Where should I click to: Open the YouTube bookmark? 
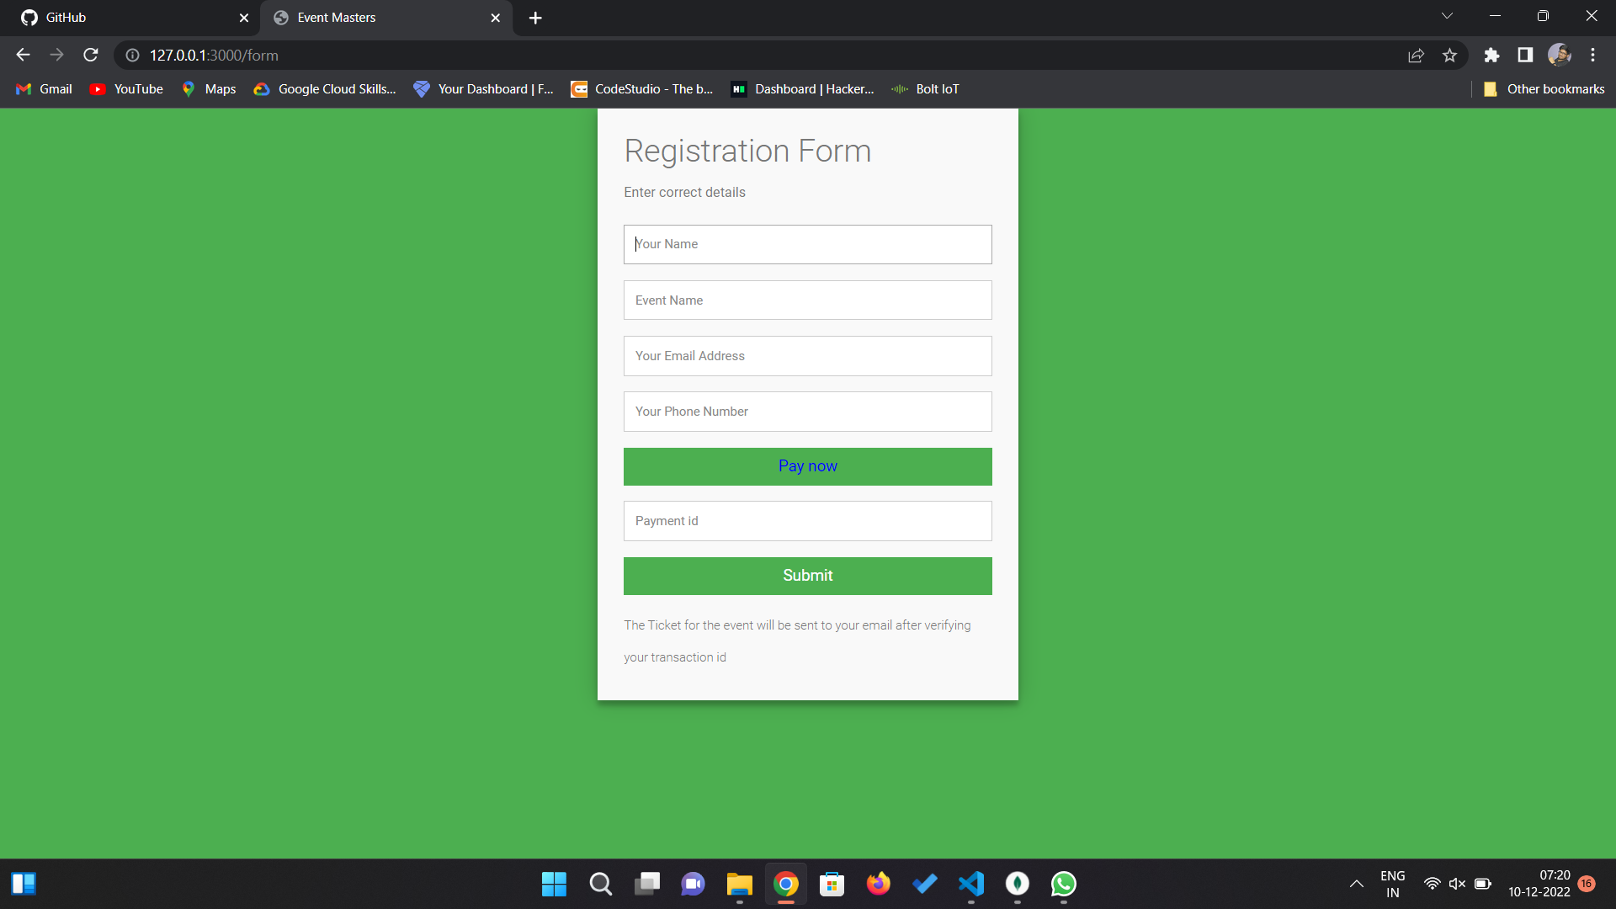(x=125, y=88)
